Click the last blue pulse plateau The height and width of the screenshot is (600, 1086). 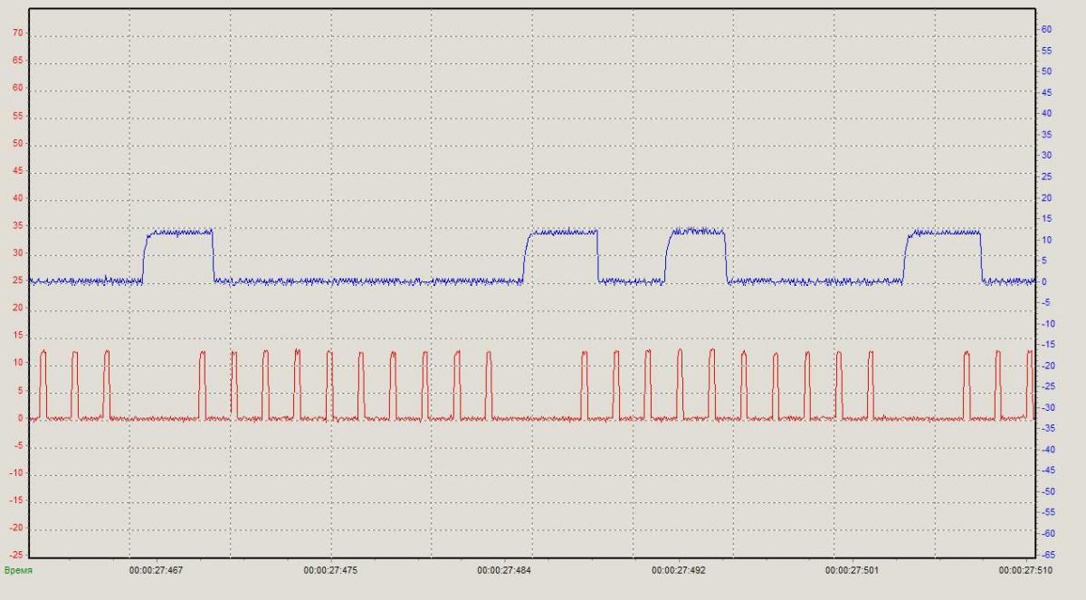(x=944, y=233)
